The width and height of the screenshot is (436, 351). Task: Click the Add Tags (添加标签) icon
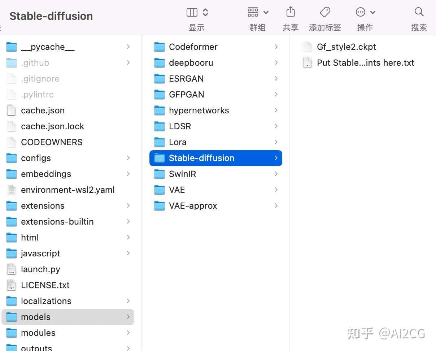click(325, 12)
